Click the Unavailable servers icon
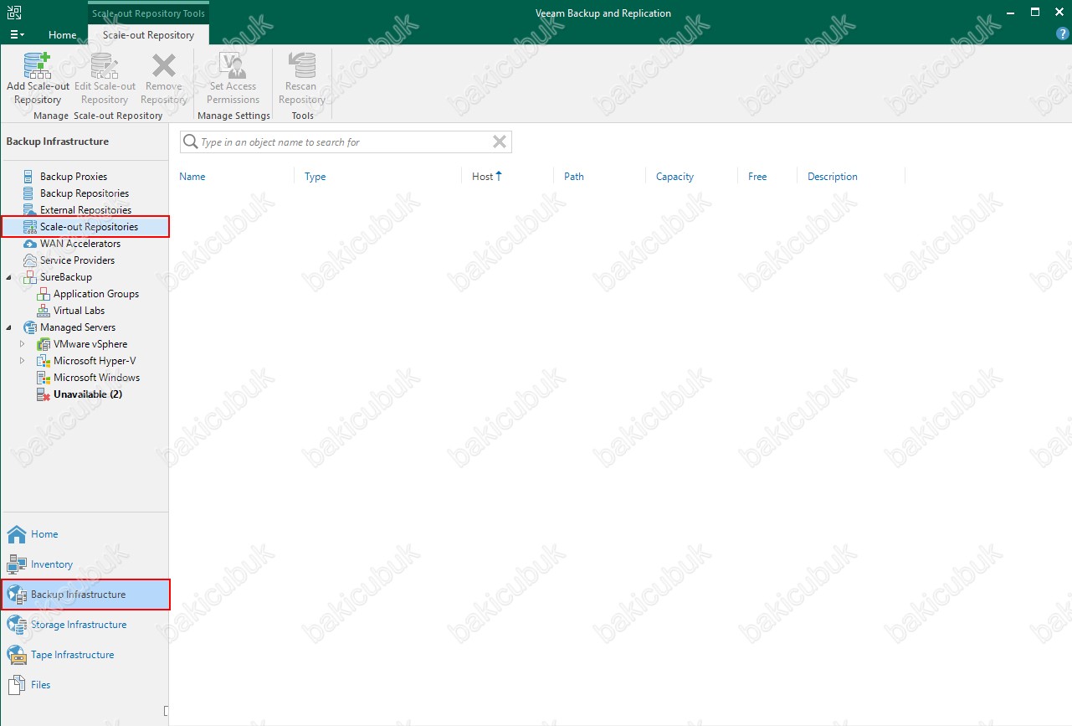1072x726 pixels. 44,394
